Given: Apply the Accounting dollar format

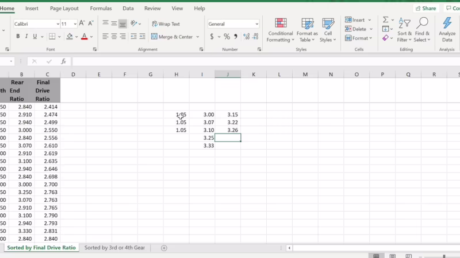Looking at the screenshot, I should pos(212,37).
